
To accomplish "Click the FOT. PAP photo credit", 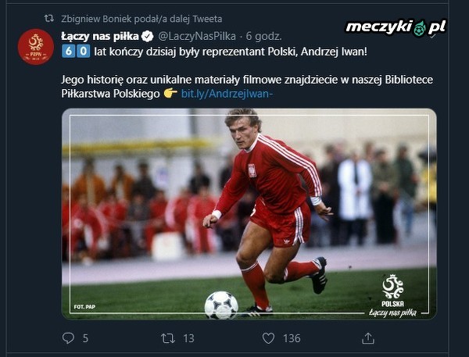I will 84,307.
